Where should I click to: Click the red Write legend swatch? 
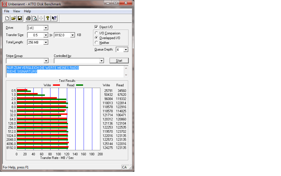coord(56,85)
